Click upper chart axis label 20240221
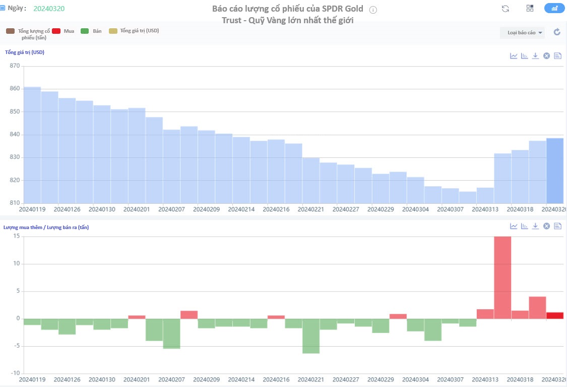This screenshot has width=567, height=387. (311, 209)
